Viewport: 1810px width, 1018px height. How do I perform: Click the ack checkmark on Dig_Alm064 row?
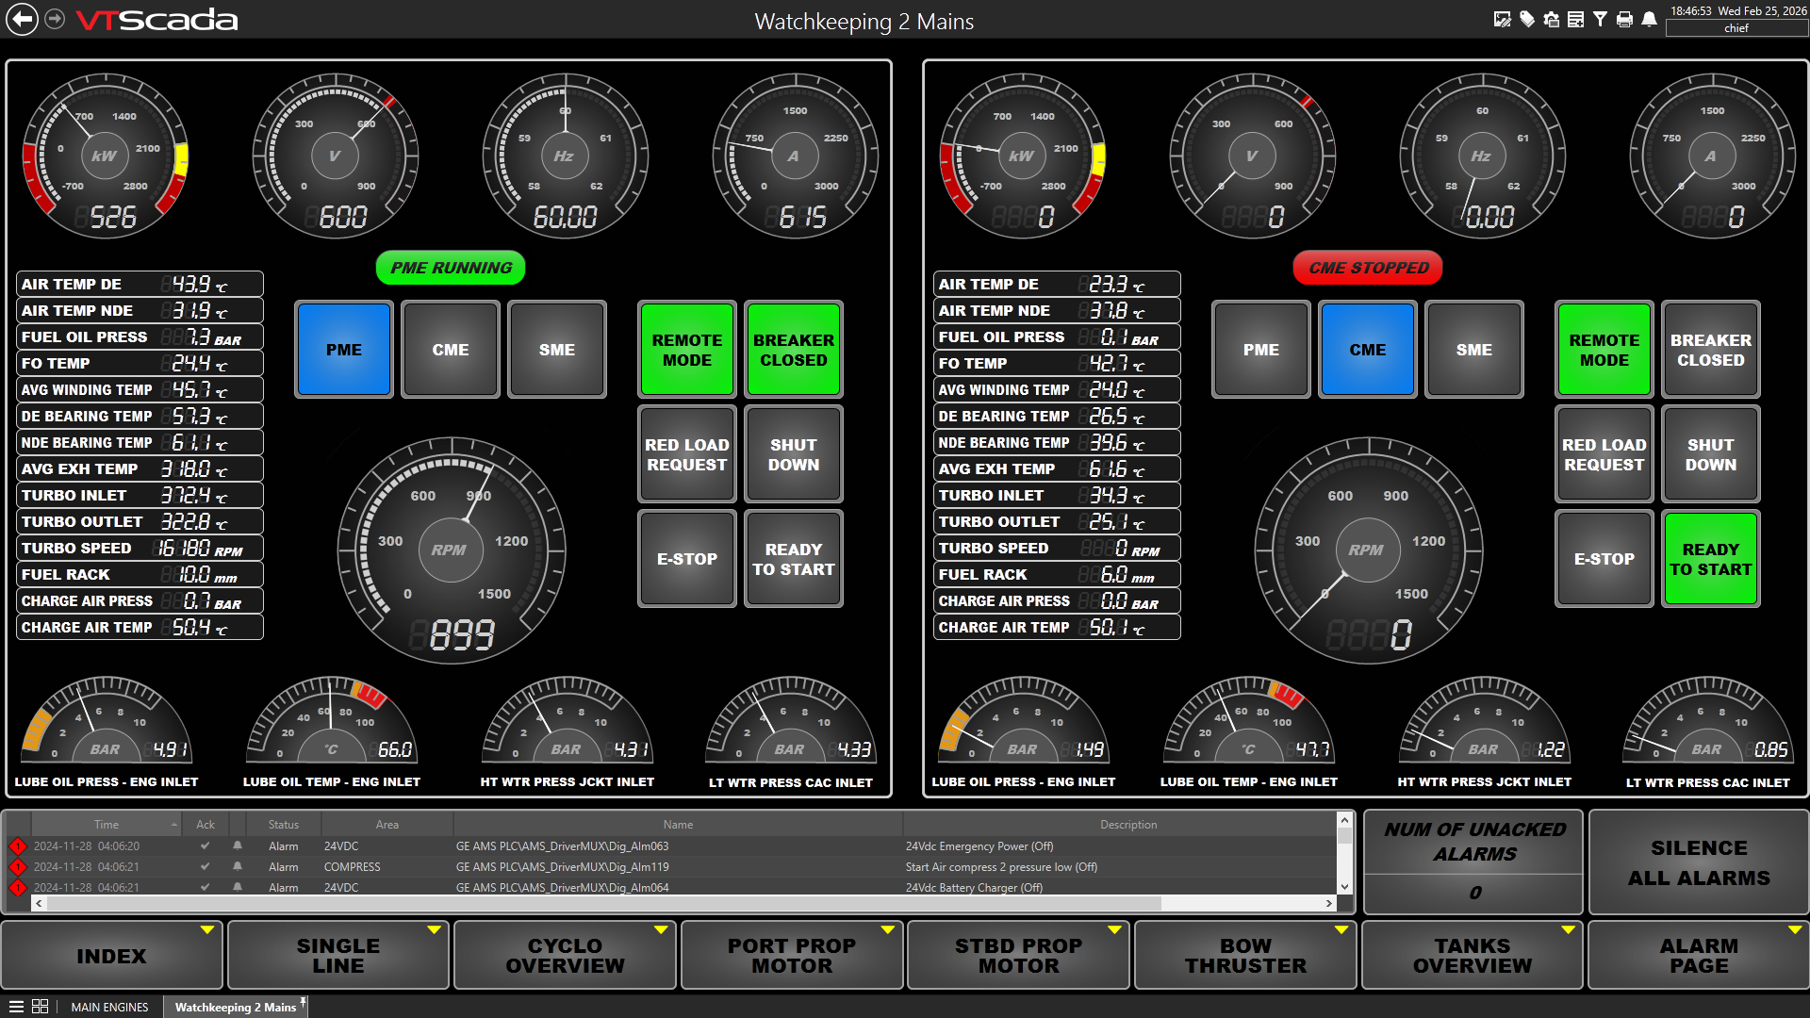coord(205,887)
